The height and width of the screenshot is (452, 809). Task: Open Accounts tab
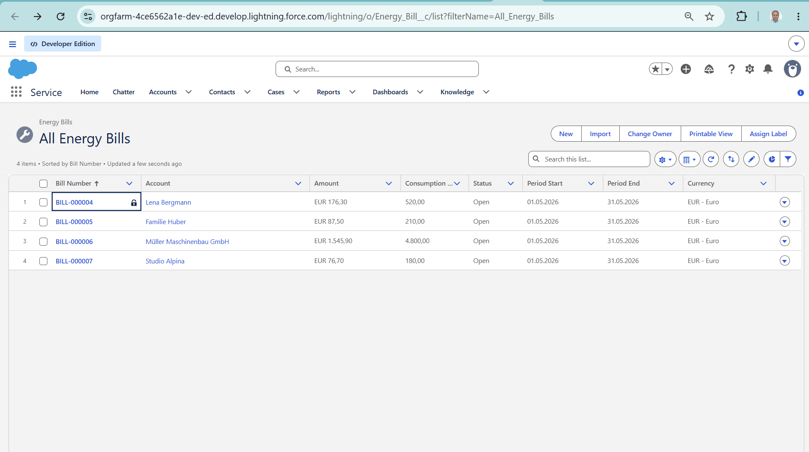coord(163,92)
